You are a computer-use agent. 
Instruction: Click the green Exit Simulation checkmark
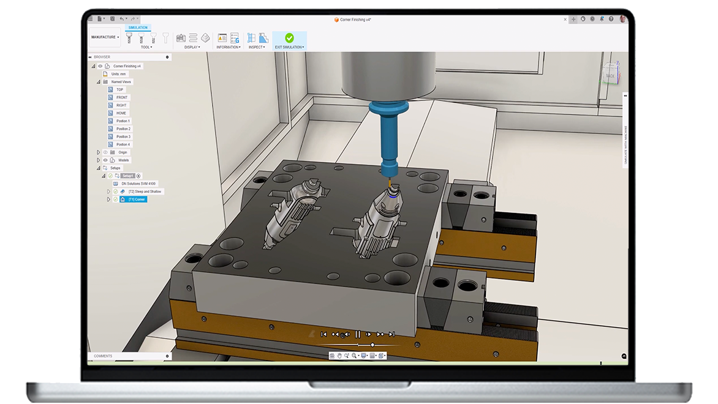(x=289, y=37)
